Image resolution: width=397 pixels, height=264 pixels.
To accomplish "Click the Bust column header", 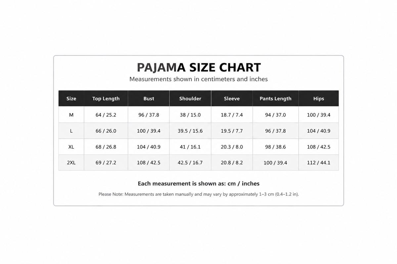I will [x=149, y=98].
